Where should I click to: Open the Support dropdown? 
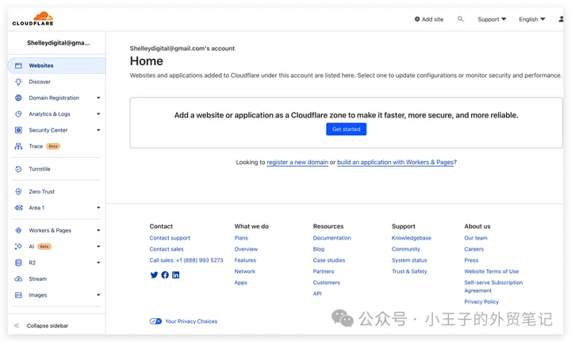click(492, 19)
